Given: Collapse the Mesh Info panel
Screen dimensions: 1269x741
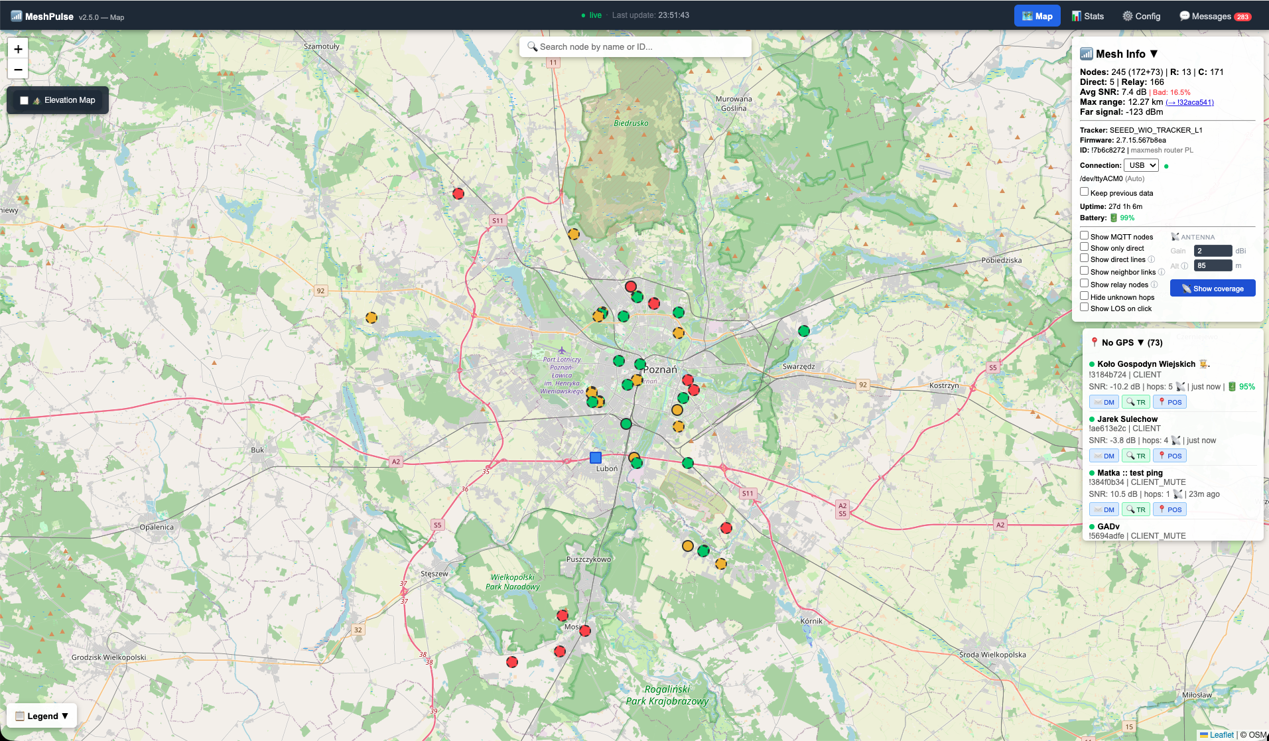Looking at the screenshot, I should point(1154,54).
